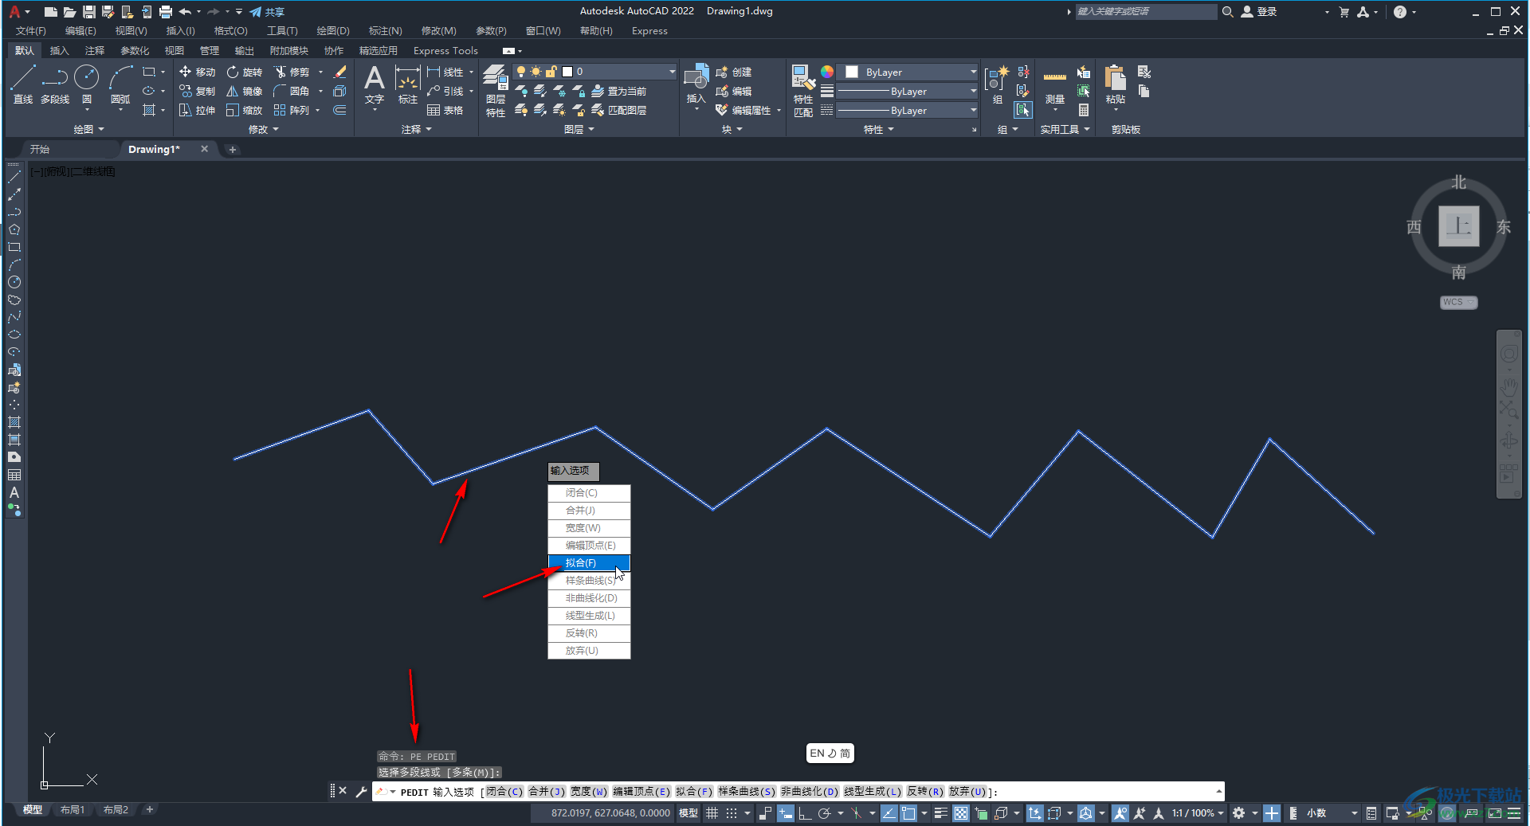This screenshot has width=1530, height=826.
Task: Switch to the Express Tools ribbon tab
Action: pyautogui.click(x=445, y=50)
